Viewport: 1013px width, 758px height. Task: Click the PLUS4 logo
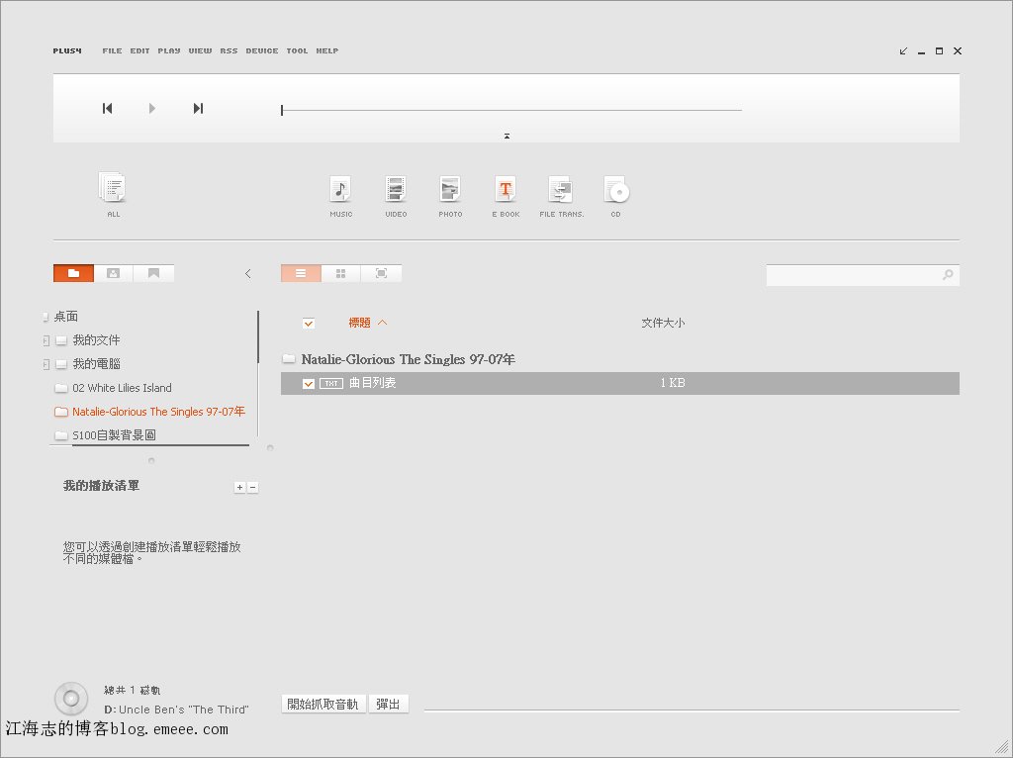[x=67, y=50]
